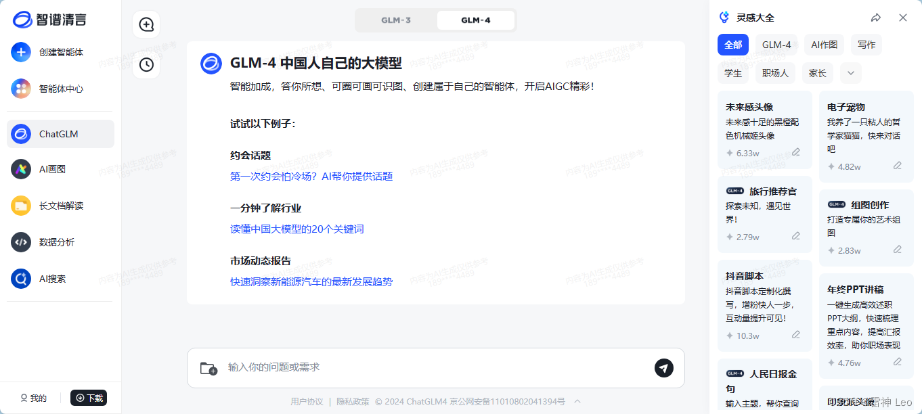Click the file upload folder icon

coord(208,368)
